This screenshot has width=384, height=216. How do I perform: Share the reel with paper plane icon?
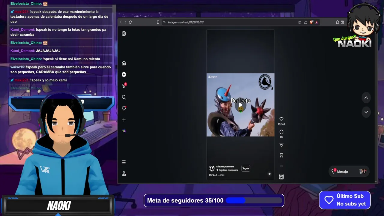(x=281, y=145)
